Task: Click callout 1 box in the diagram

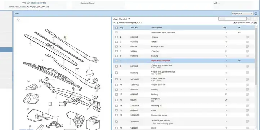Action: click(x=50, y=104)
